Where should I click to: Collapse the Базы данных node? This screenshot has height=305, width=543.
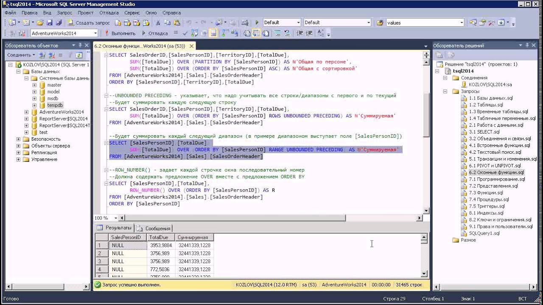coord(18,72)
